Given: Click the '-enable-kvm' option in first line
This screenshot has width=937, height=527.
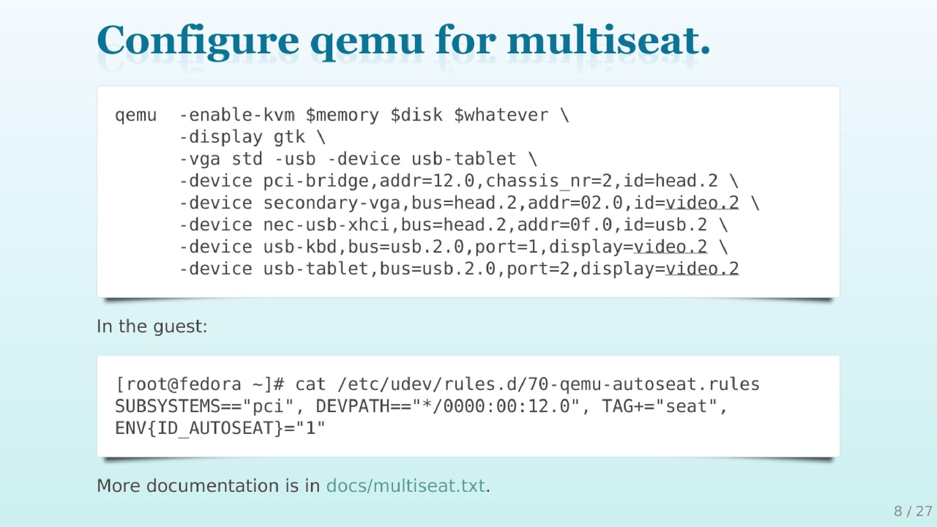Looking at the screenshot, I should pyautogui.click(x=237, y=115).
